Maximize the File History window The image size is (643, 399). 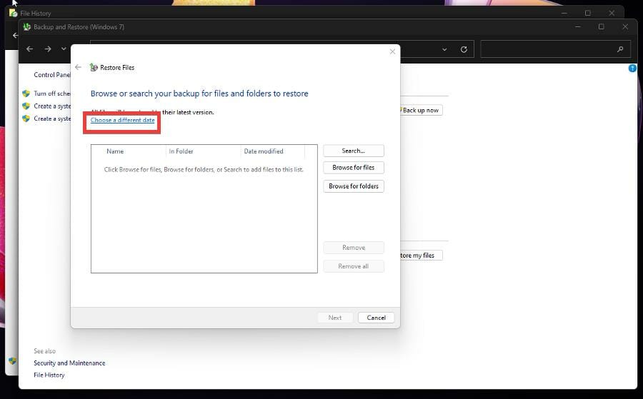tap(588, 13)
